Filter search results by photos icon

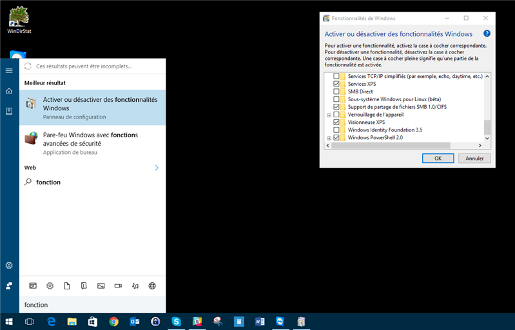101,286
